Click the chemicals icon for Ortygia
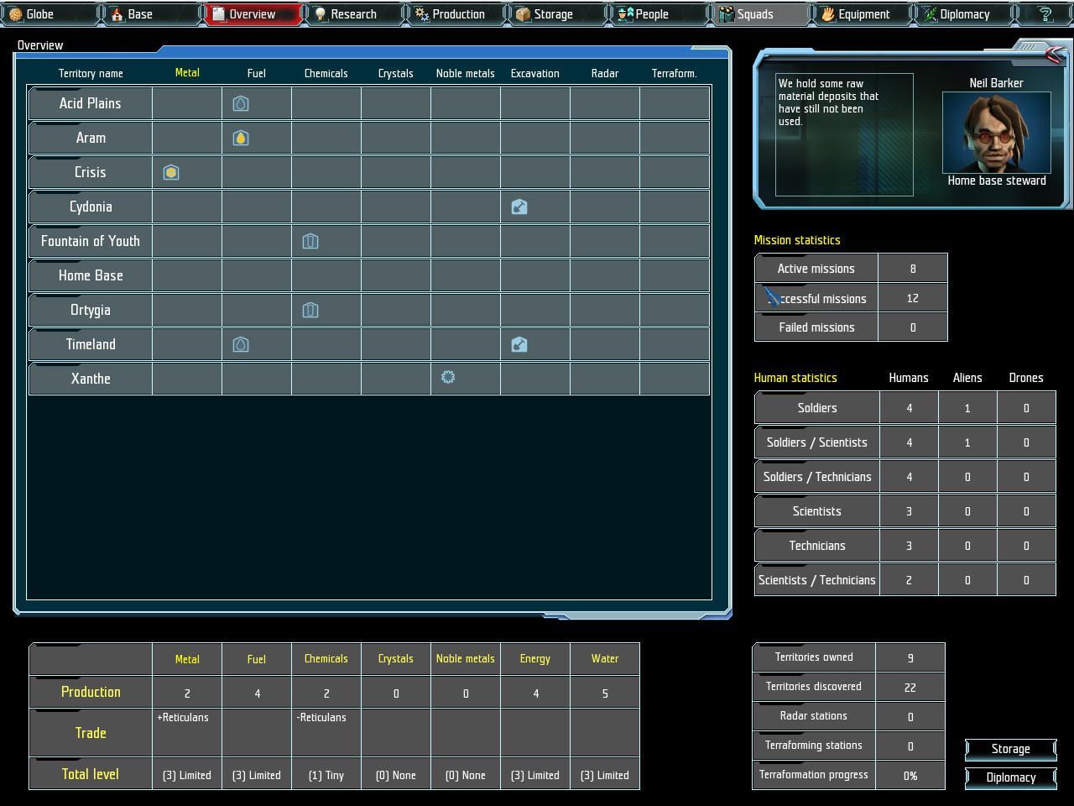Viewport: 1074px width, 806px height. click(x=310, y=311)
